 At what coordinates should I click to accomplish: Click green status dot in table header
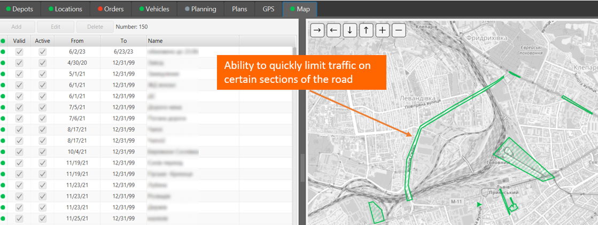(3, 41)
